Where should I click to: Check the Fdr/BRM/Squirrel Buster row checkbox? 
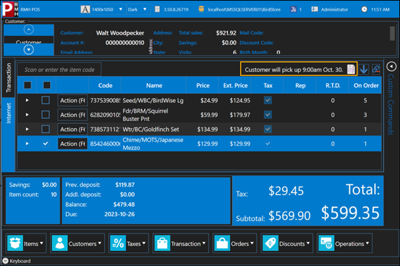click(x=45, y=115)
